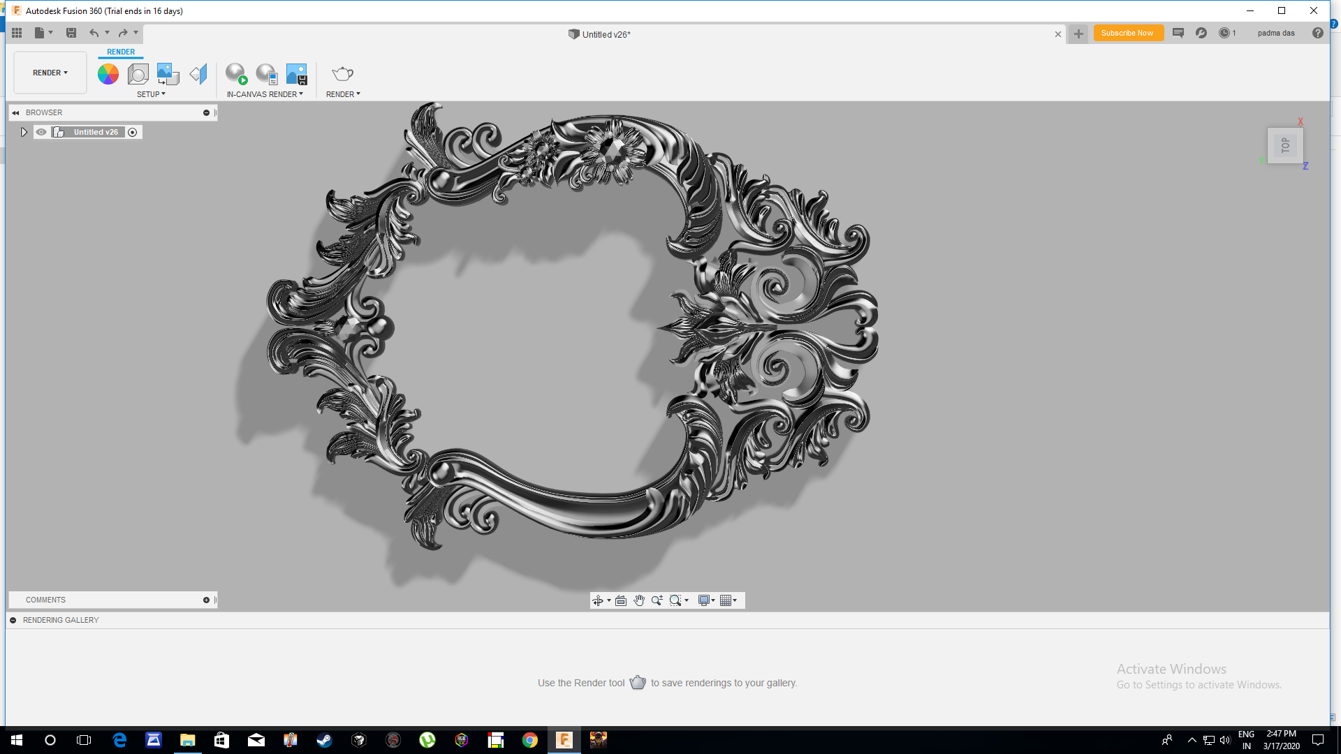Toggle the Browser panel options dot

pyautogui.click(x=206, y=112)
